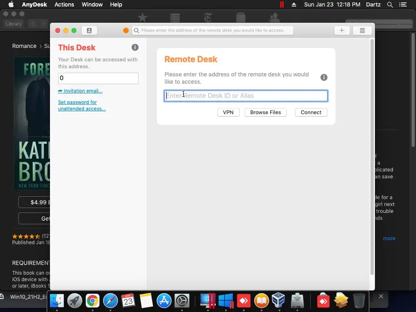Click the Books window right scrollbar
The width and height of the screenshot is (416, 312).
coord(413,90)
